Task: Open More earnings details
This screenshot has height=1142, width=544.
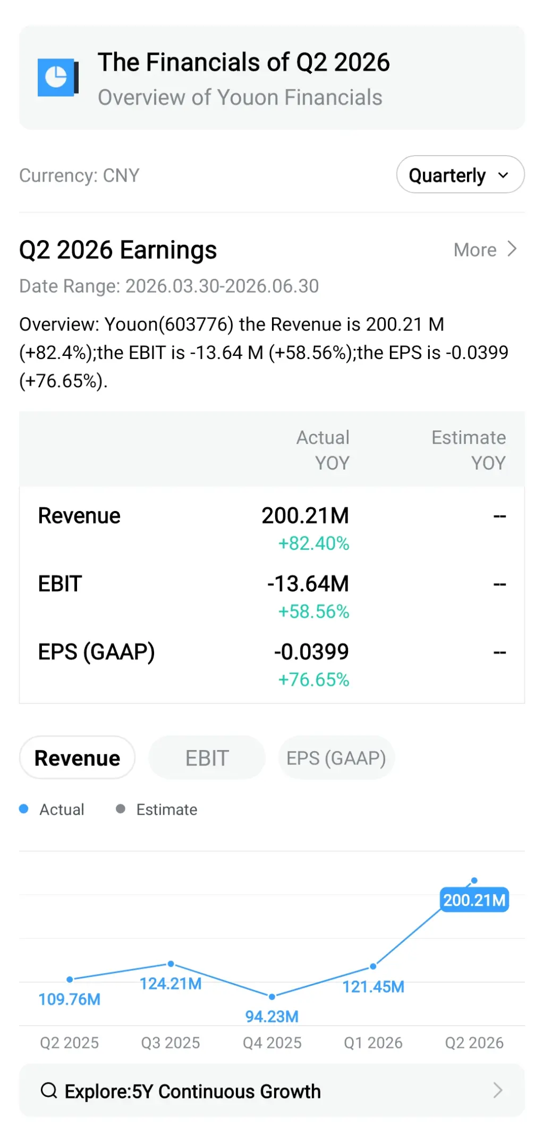Action: tap(484, 250)
